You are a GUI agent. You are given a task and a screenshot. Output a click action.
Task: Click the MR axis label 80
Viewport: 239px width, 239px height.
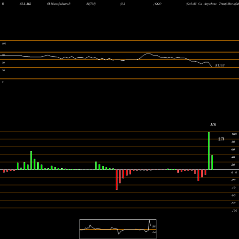pos(233,142)
